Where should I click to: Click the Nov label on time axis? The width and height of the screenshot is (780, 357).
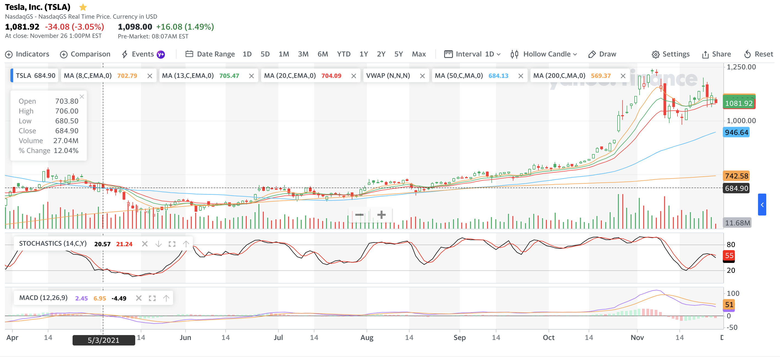pyautogui.click(x=637, y=337)
